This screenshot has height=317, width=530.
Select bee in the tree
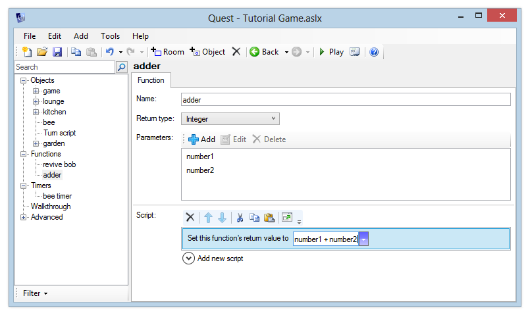tap(49, 122)
